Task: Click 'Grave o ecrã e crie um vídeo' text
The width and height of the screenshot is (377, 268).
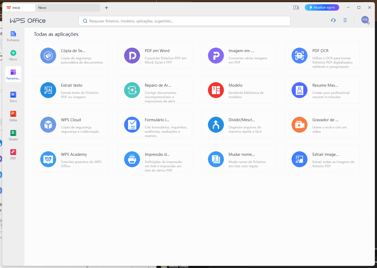Action: pos(329,129)
